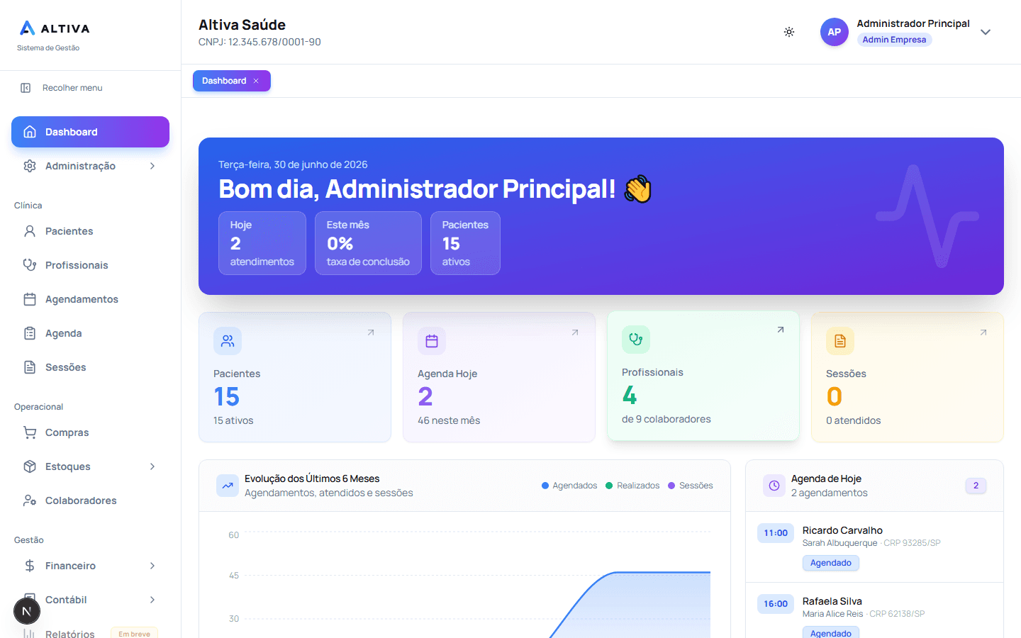This screenshot has height=638, width=1021.
Task: Click the collapse menu sidebar icon
Action: click(26, 88)
